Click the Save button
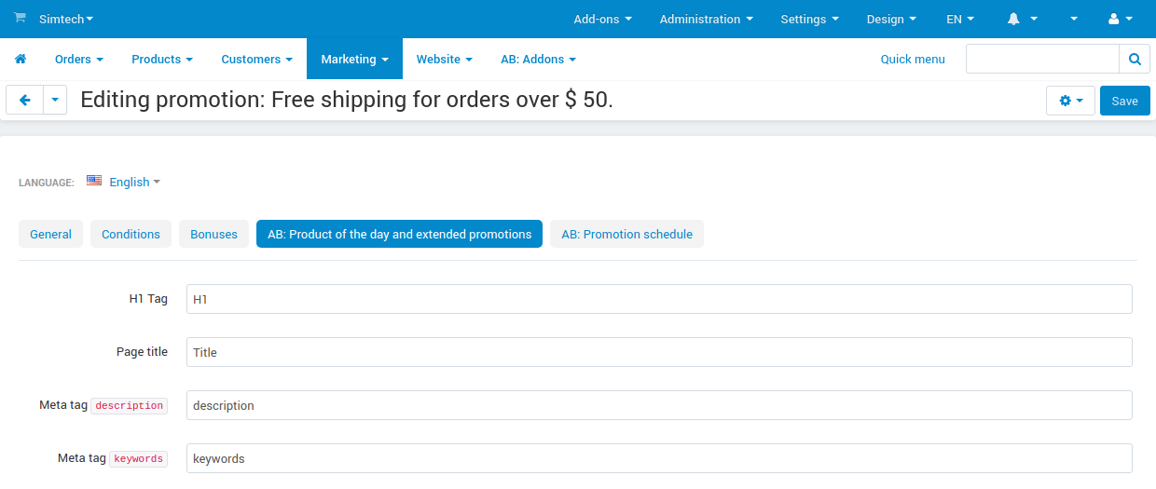1156x489 pixels. coord(1124,101)
